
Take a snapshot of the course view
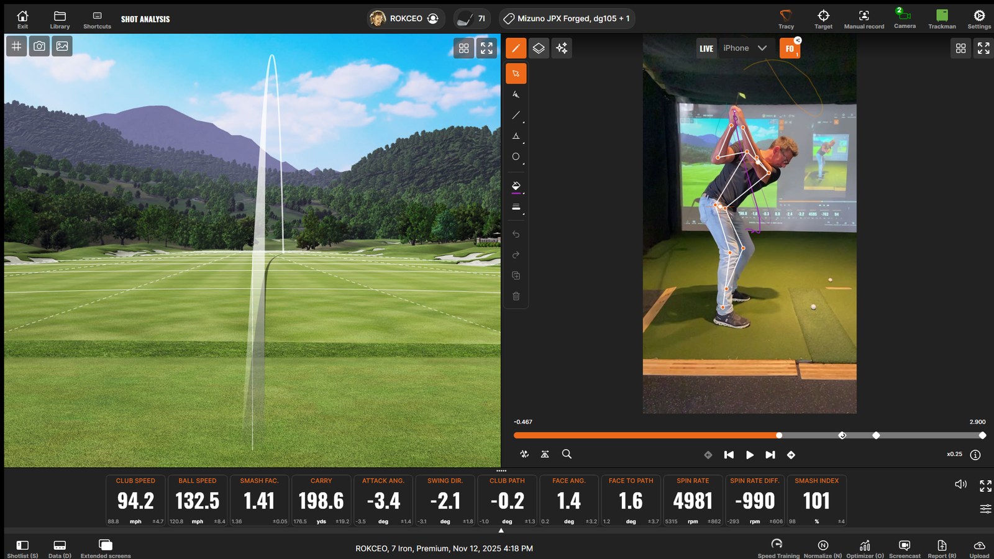coord(39,46)
